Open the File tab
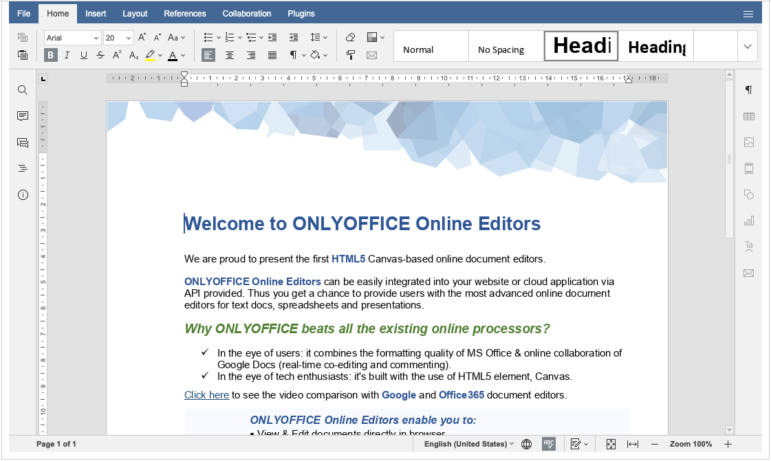 click(x=23, y=14)
